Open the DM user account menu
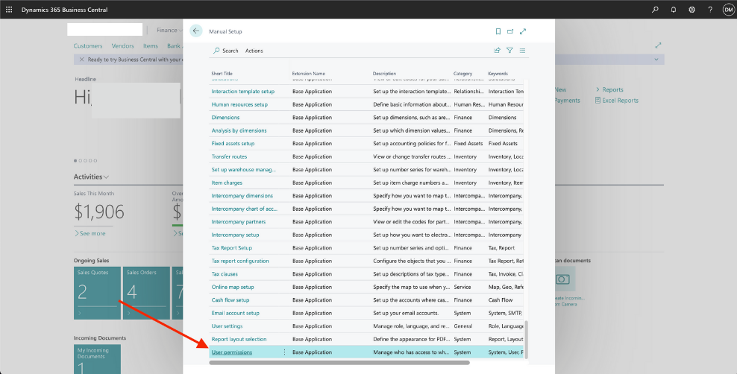Viewport: 737px width, 374px height. tap(727, 10)
